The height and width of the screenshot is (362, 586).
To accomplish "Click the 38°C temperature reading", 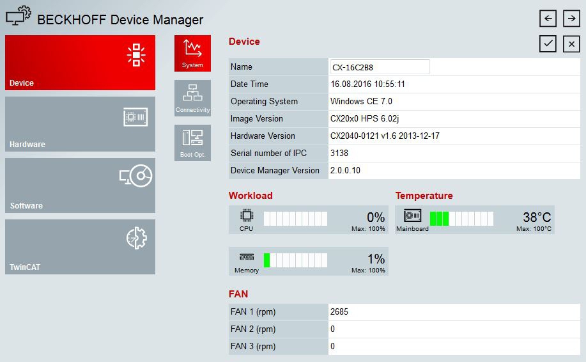I will pyautogui.click(x=537, y=217).
